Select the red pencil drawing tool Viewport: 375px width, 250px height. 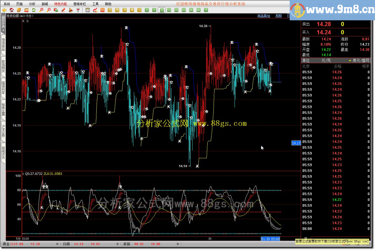pyautogui.click(x=63, y=10)
